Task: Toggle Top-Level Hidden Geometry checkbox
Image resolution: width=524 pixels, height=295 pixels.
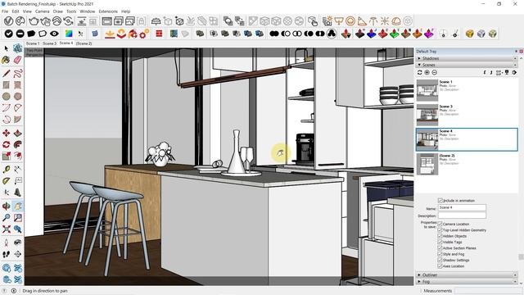Action: 440,230
